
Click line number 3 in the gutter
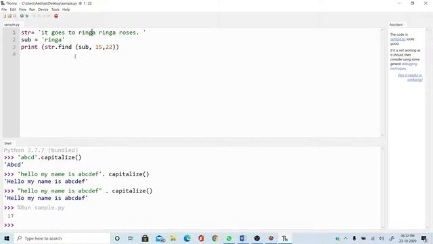point(14,47)
